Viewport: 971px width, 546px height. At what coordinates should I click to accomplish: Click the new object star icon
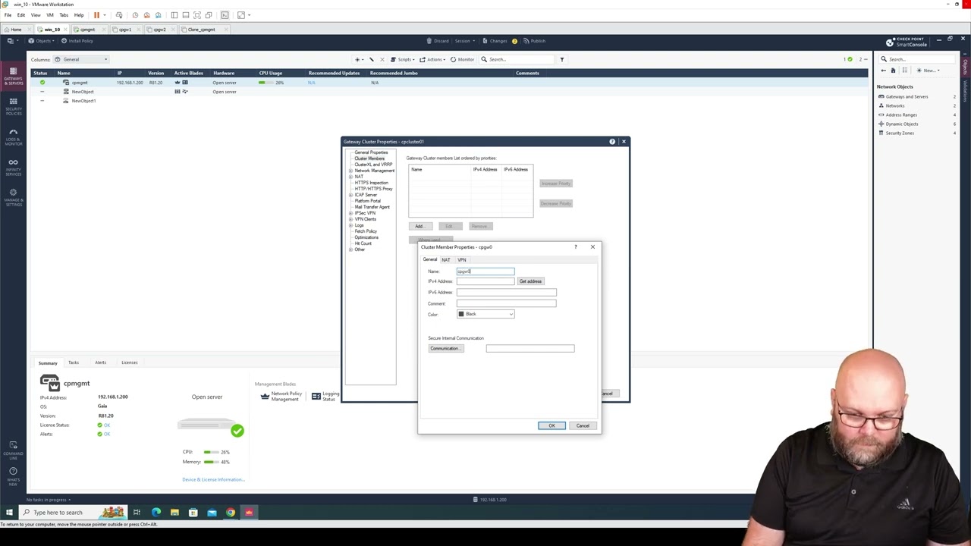(x=357, y=59)
